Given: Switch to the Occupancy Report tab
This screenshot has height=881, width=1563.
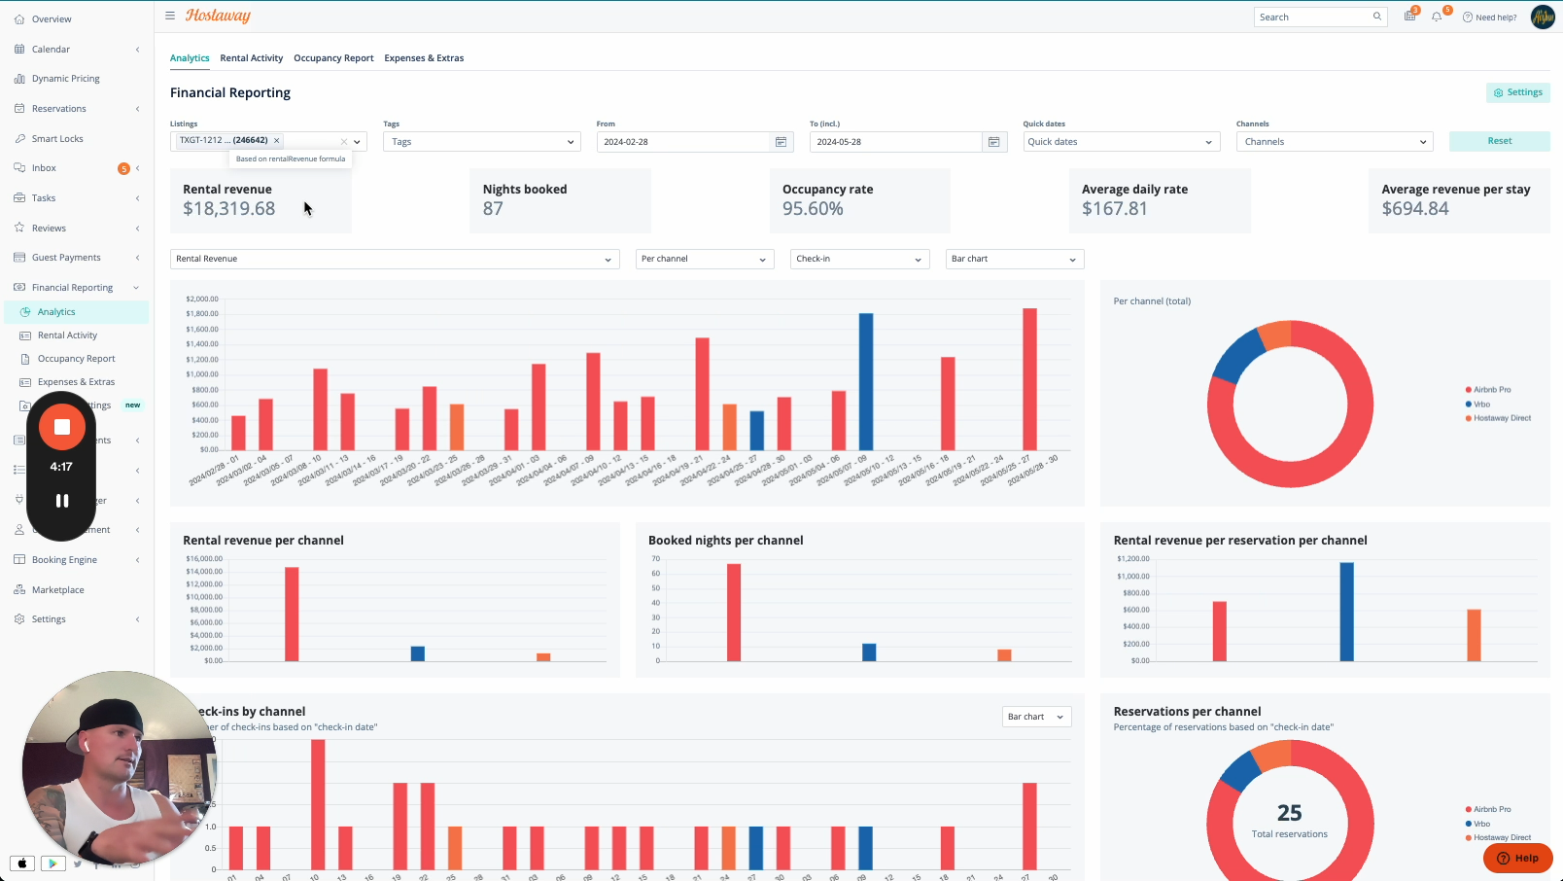Looking at the screenshot, I should (x=333, y=58).
